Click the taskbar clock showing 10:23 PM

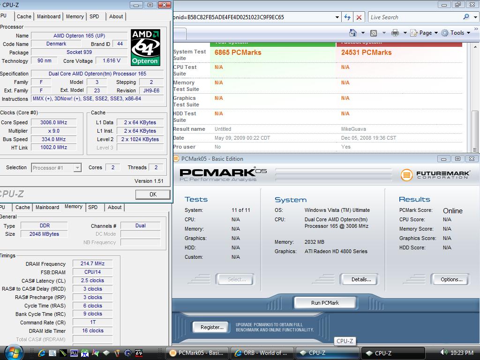pos(462,352)
